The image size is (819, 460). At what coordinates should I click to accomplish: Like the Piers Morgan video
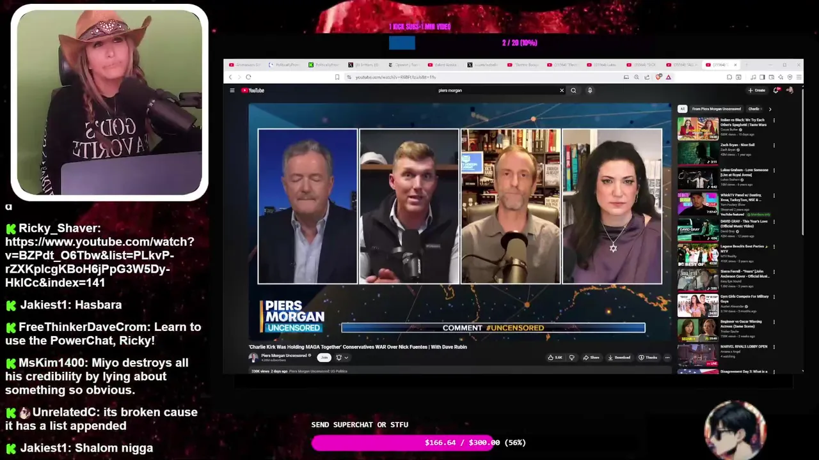pos(554,357)
